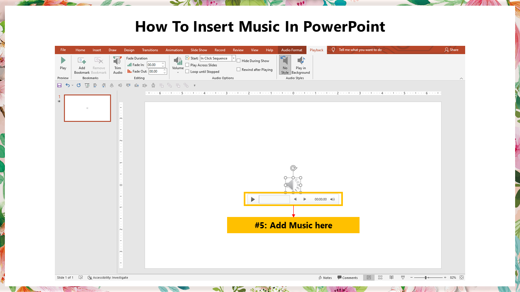520x292 pixels.
Task: Open the Comments pane
Action: pyautogui.click(x=348, y=278)
